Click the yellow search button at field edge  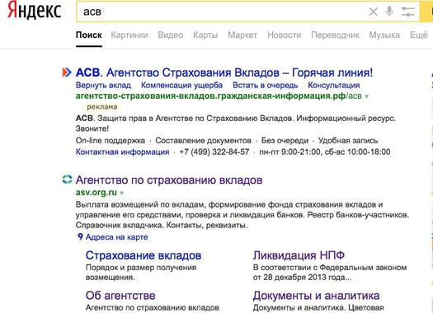(426, 12)
